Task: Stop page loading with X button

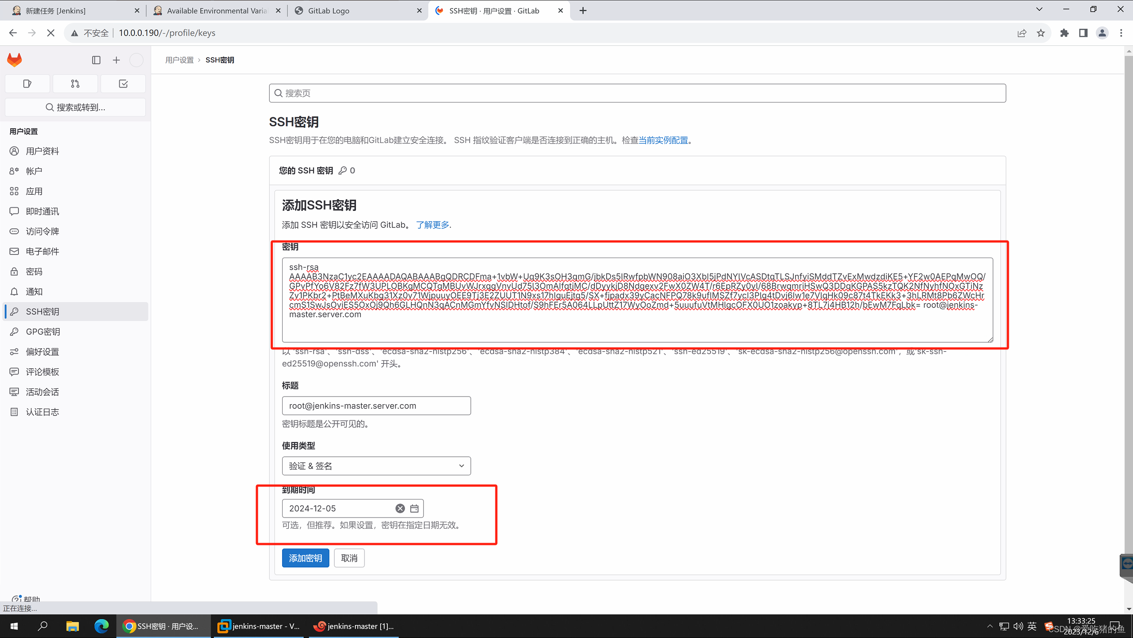Action: click(51, 33)
